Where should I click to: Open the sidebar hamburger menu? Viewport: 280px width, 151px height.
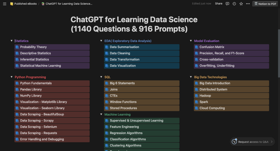pyautogui.click(x=5, y=4)
